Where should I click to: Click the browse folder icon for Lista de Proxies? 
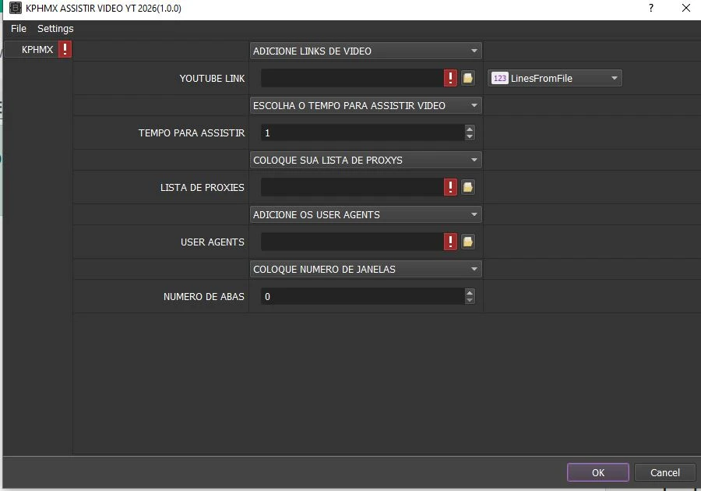point(468,187)
